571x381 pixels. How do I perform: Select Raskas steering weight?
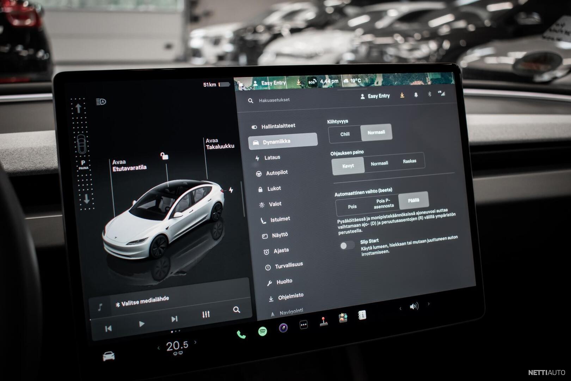pos(409,161)
